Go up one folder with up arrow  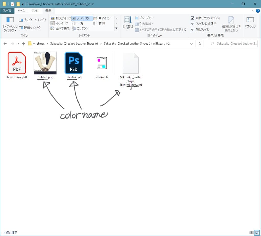(24, 44)
